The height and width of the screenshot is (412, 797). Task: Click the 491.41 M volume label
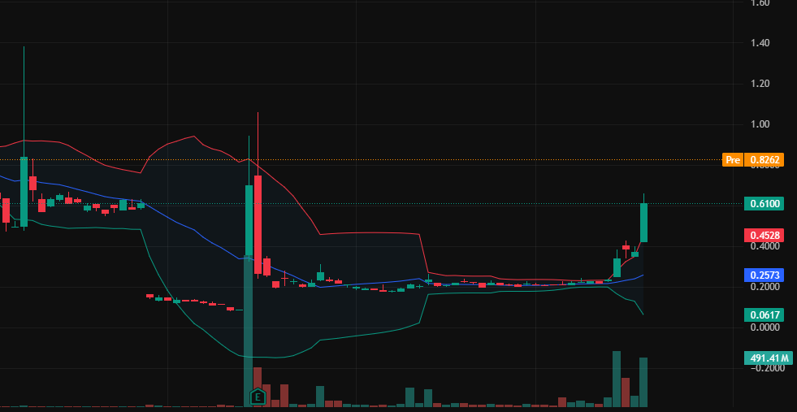coord(768,358)
